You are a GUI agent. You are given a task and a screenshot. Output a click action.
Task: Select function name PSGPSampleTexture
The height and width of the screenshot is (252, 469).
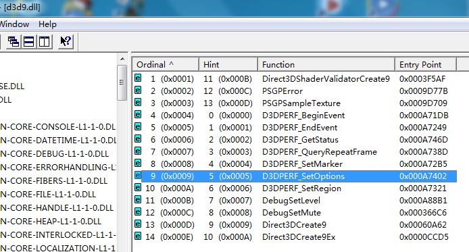pos(301,103)
